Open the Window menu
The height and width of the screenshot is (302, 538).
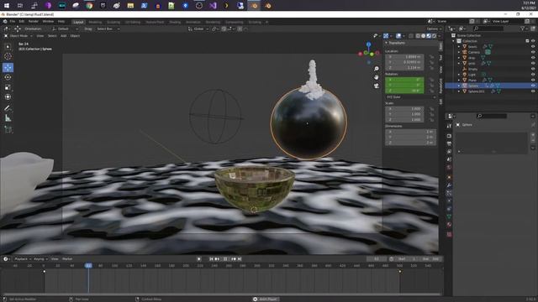point(48,22)
